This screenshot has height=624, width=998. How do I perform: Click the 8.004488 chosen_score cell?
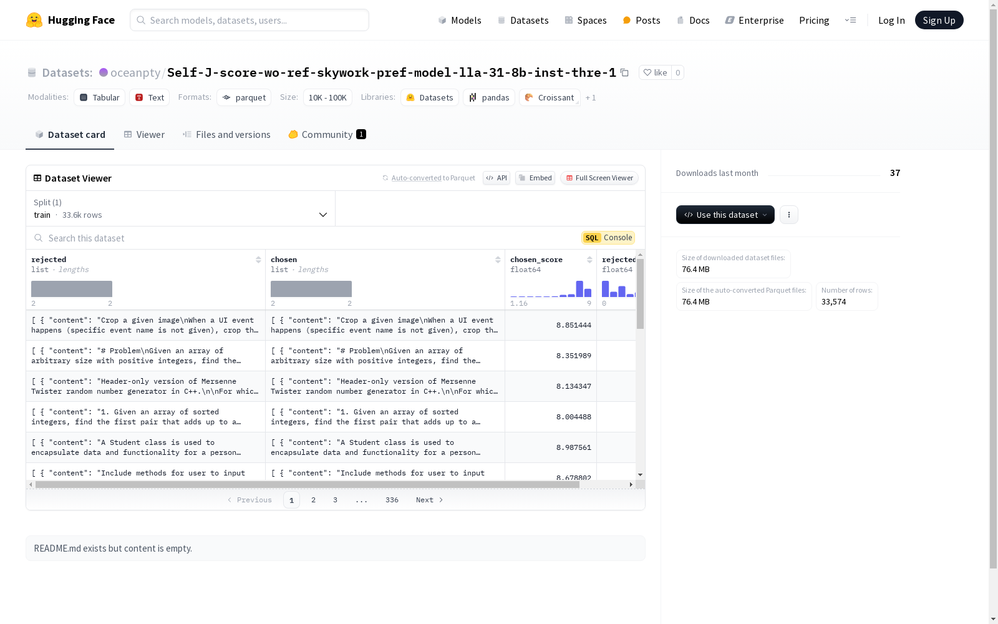551,417
